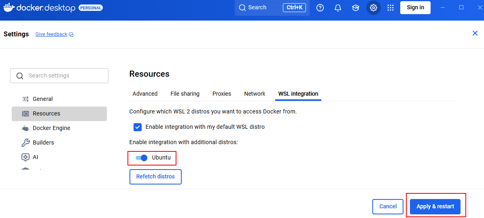The height and width of the screenshot is (218, 484).
Task: Minimize the Docker Desktop window
Action: [x=443, y=7]
